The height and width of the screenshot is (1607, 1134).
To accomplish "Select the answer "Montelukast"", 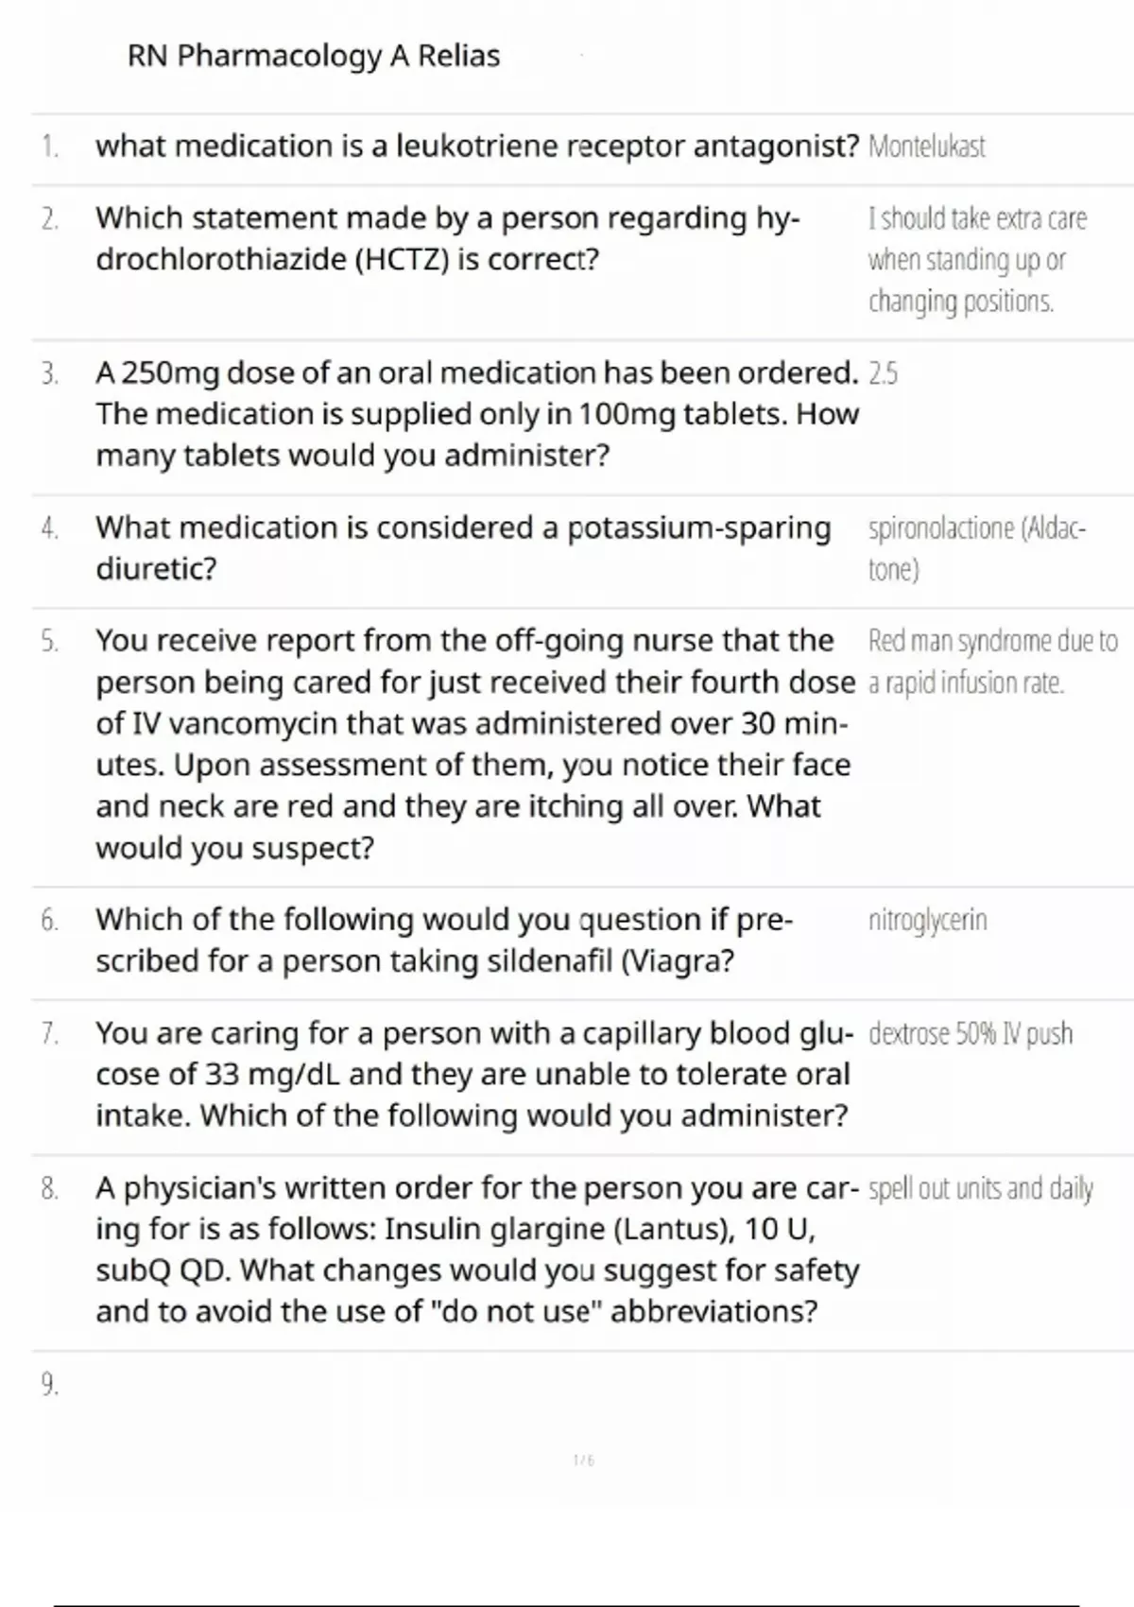I will coord(926,147).
